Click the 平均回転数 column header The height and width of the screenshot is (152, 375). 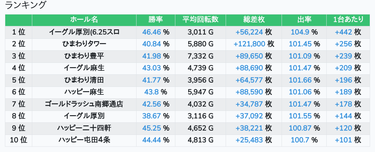point(200,20)
